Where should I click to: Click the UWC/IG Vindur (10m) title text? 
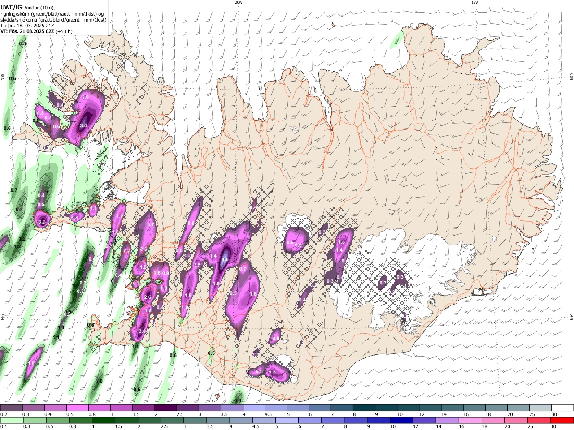pyautogui.click(x=28, y=8)
